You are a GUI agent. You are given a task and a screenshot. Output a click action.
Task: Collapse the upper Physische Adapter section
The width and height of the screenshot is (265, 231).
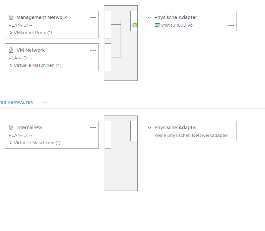point(149,17)
